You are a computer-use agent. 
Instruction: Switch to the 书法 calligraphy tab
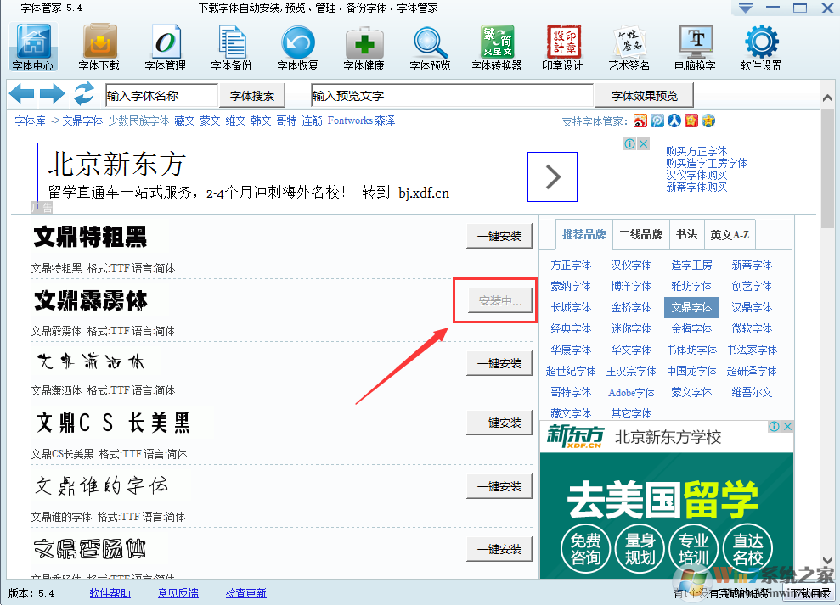(686, 234)
